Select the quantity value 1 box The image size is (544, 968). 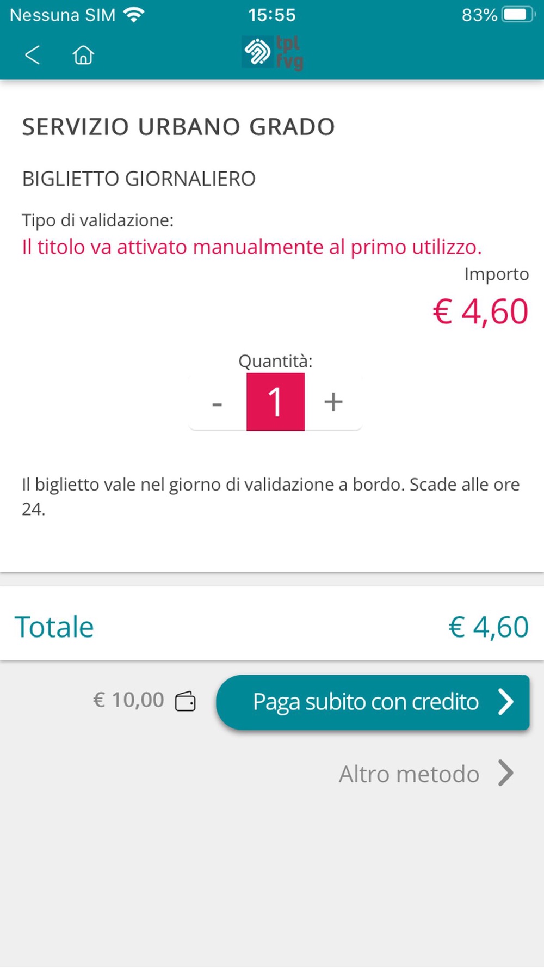click(275, 402)
